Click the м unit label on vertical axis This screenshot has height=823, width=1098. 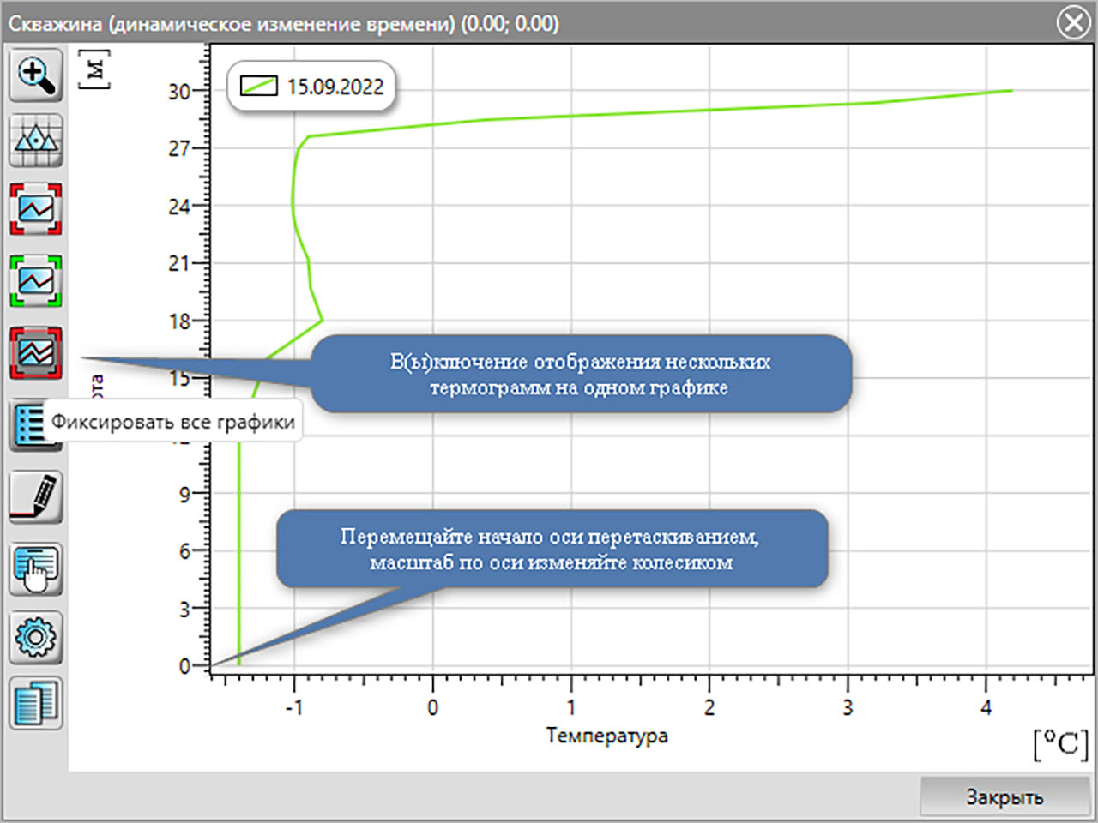(x=94, y=69)
